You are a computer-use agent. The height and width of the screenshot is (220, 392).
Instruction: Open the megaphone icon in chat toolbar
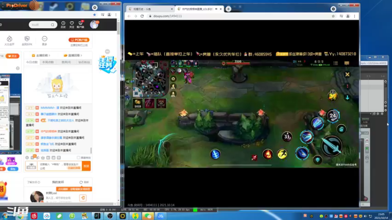pos(38,157)
